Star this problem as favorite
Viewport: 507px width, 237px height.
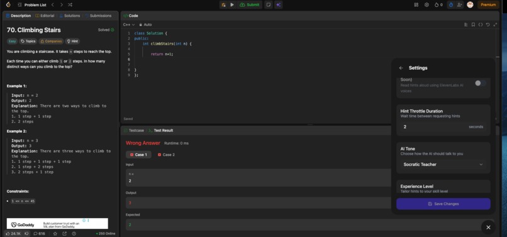55,233
